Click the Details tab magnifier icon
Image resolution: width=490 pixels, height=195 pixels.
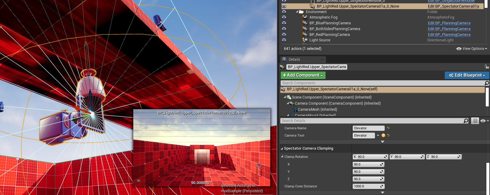click(x=284, y=60)
